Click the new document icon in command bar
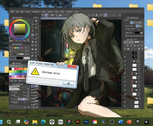The height and width of the screenshot is (126, 153). 57,15
